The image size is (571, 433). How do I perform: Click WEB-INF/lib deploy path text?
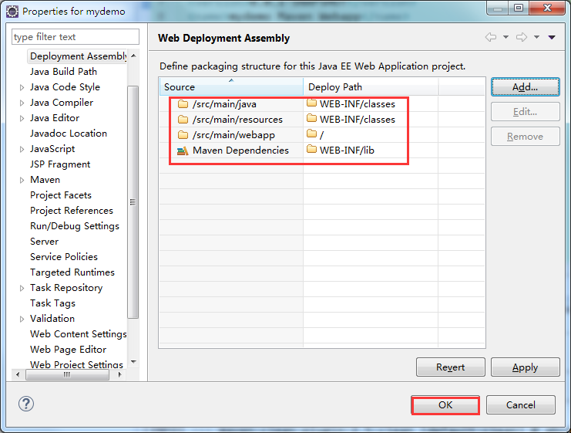coord(347,151)
